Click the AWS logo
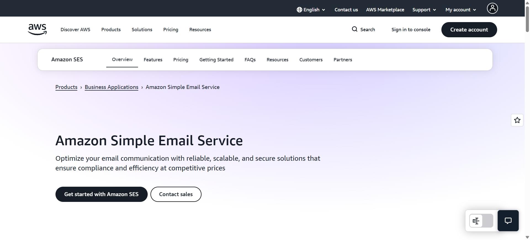The height and width of the screenshot is (240, 530). (37, 30)
